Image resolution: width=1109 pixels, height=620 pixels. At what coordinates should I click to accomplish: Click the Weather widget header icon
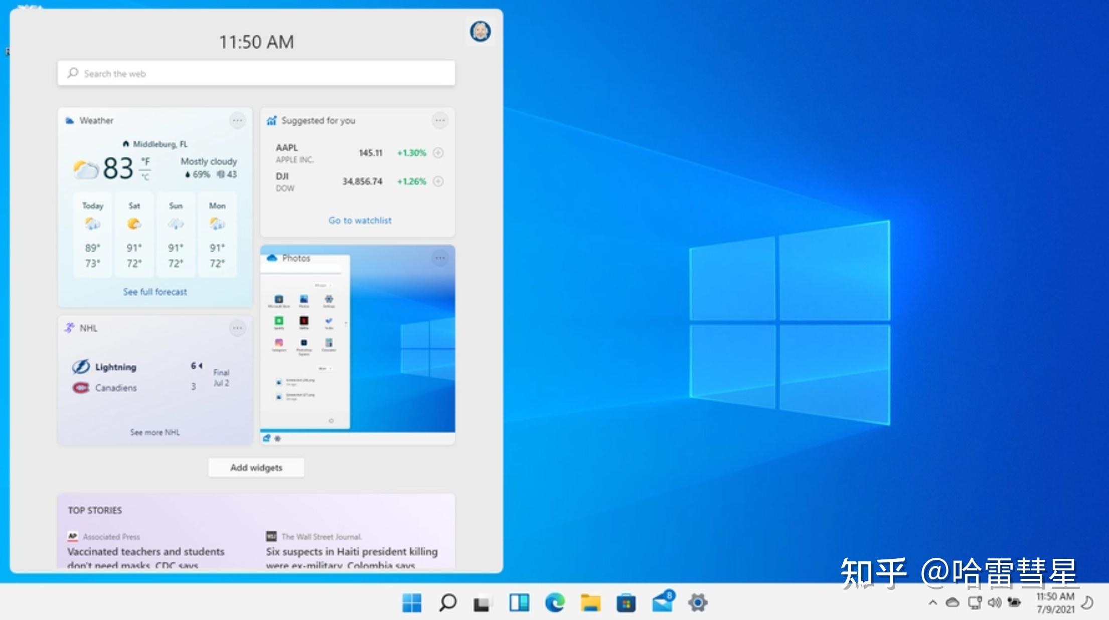[70, 121]
